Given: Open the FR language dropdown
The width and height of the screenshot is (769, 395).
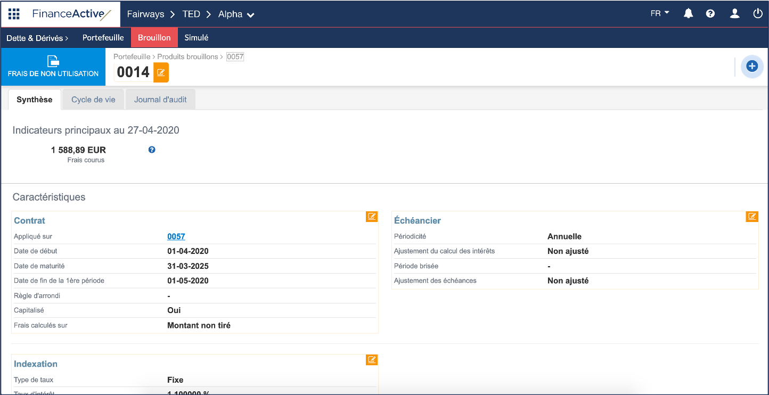Looking at the screenshot, I should [x=660, y=14].
